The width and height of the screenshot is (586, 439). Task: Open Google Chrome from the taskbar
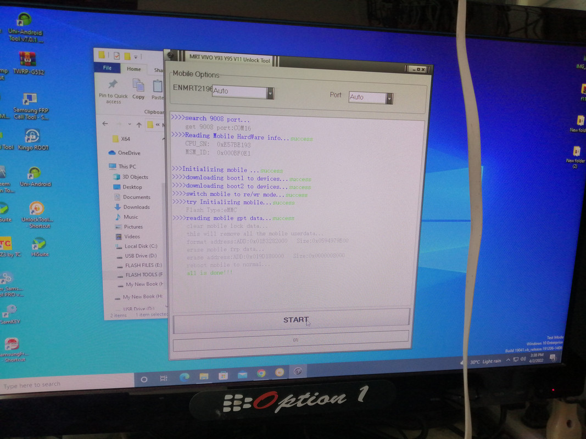[261, 373]
